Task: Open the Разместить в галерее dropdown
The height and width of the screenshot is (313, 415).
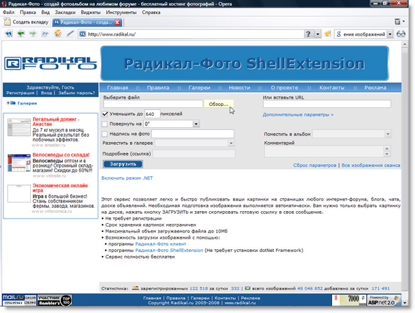Action: 231,143
